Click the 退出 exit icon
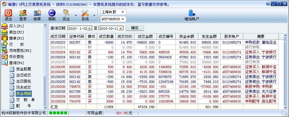 tap(8, 15)
